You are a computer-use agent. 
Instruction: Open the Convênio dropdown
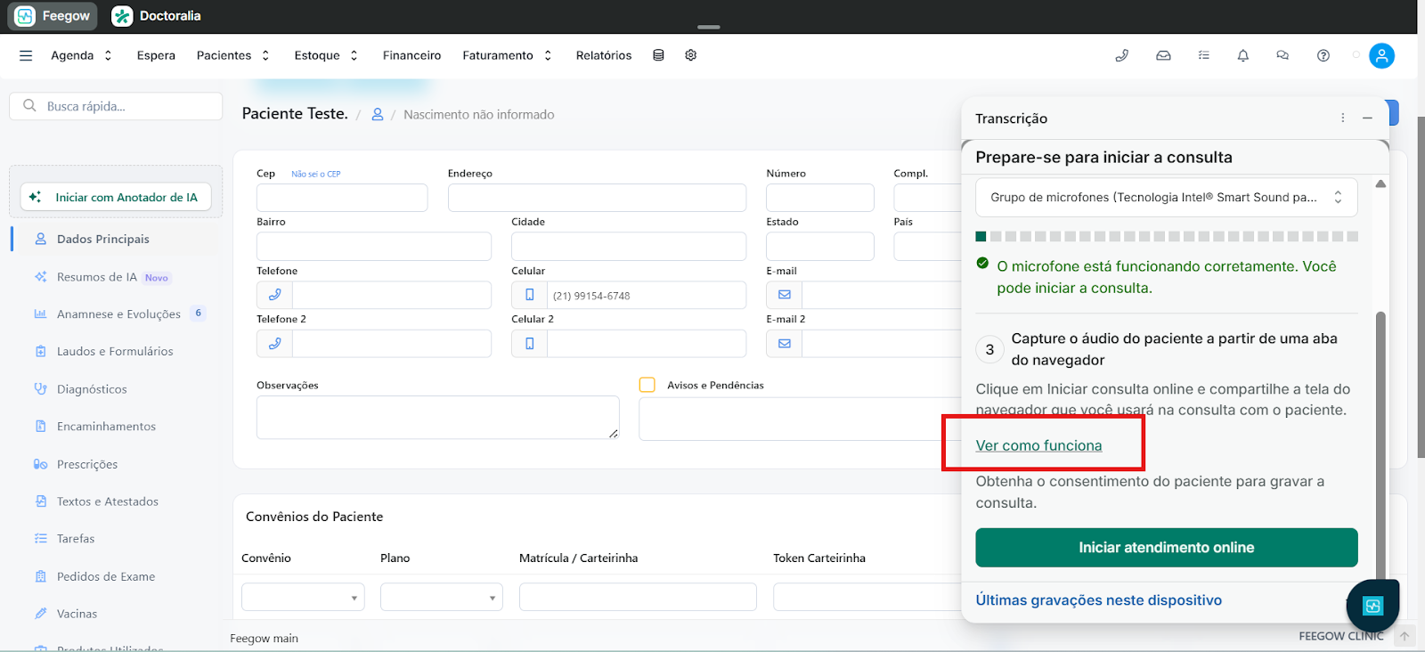tap(303, 597)
